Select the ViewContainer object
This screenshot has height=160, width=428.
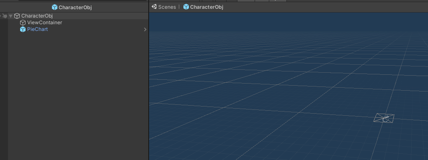pyautogui.click(x=44, y=23)
